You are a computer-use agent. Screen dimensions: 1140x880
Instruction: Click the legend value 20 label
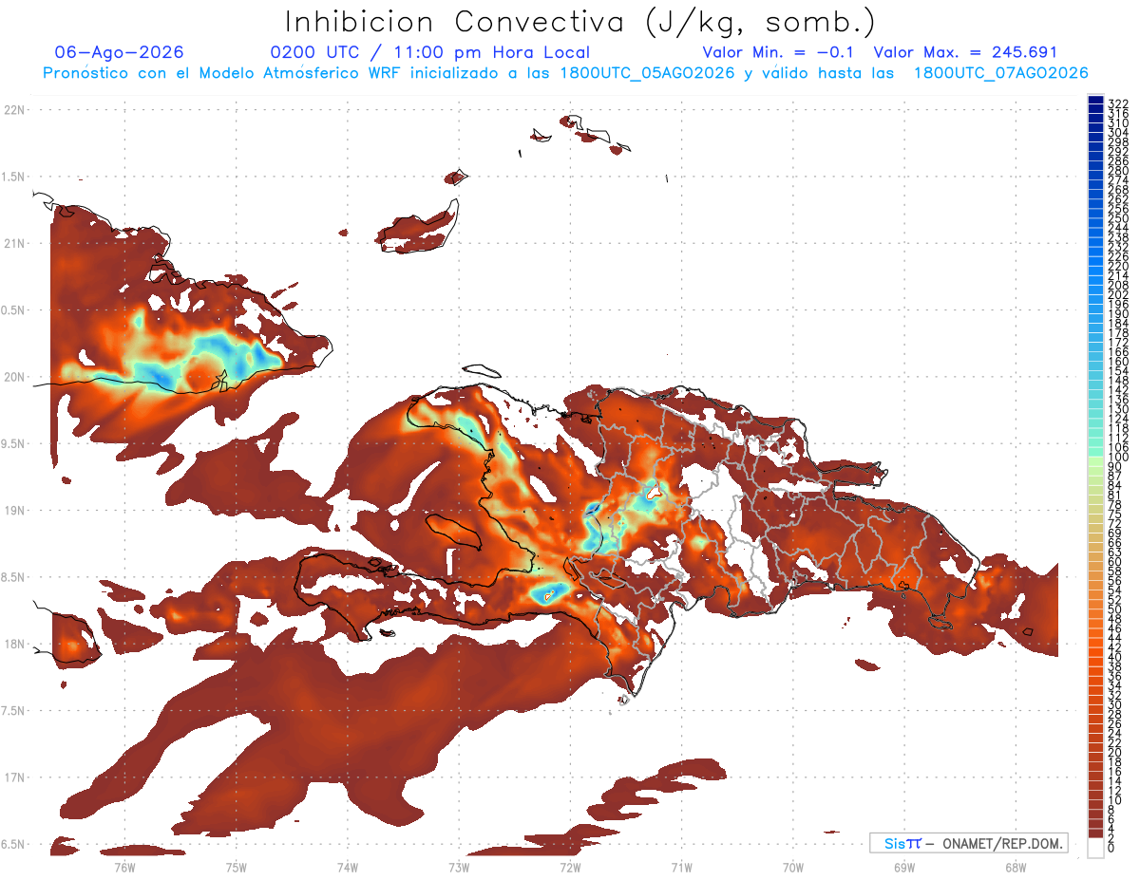(1115, 752)
